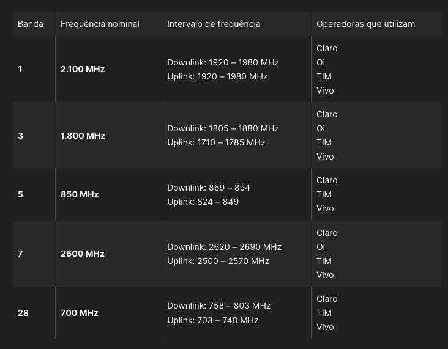Select Vivo operator in band 3 row
Viewport: 448px width, 349px height.
click(x=325, y=156)
